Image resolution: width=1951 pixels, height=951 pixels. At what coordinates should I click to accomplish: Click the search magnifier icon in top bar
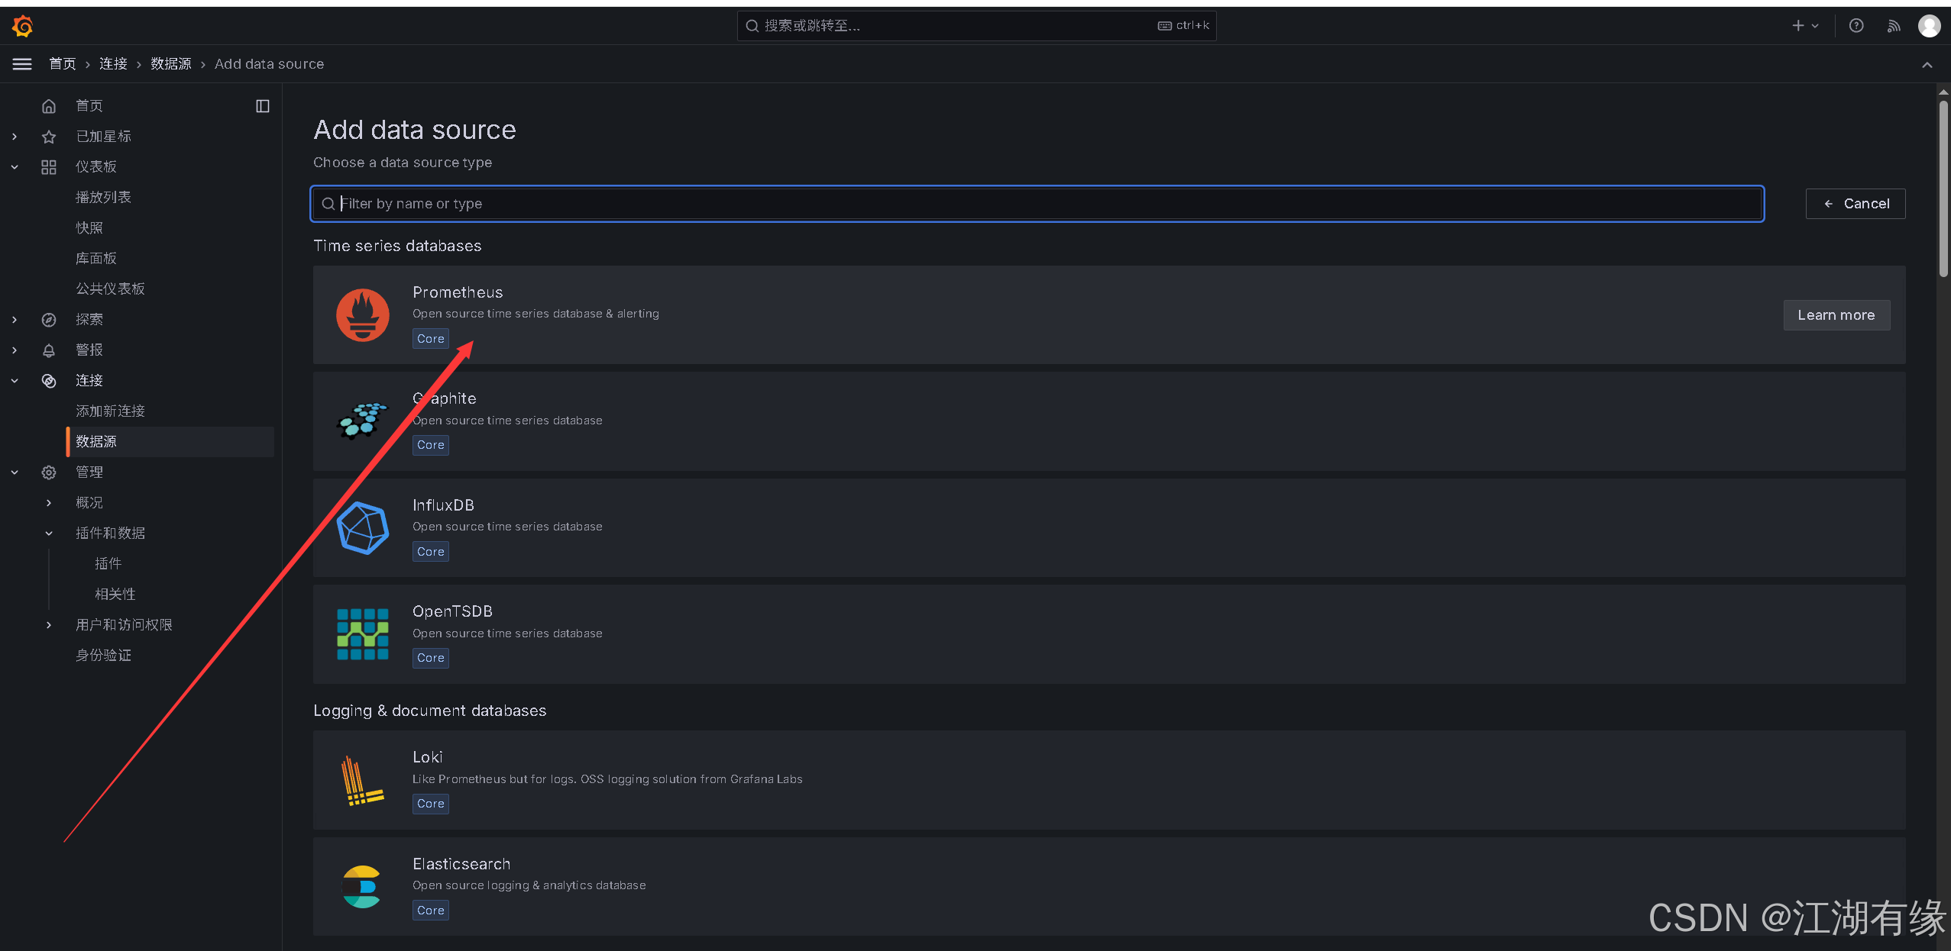coord(752,26)
